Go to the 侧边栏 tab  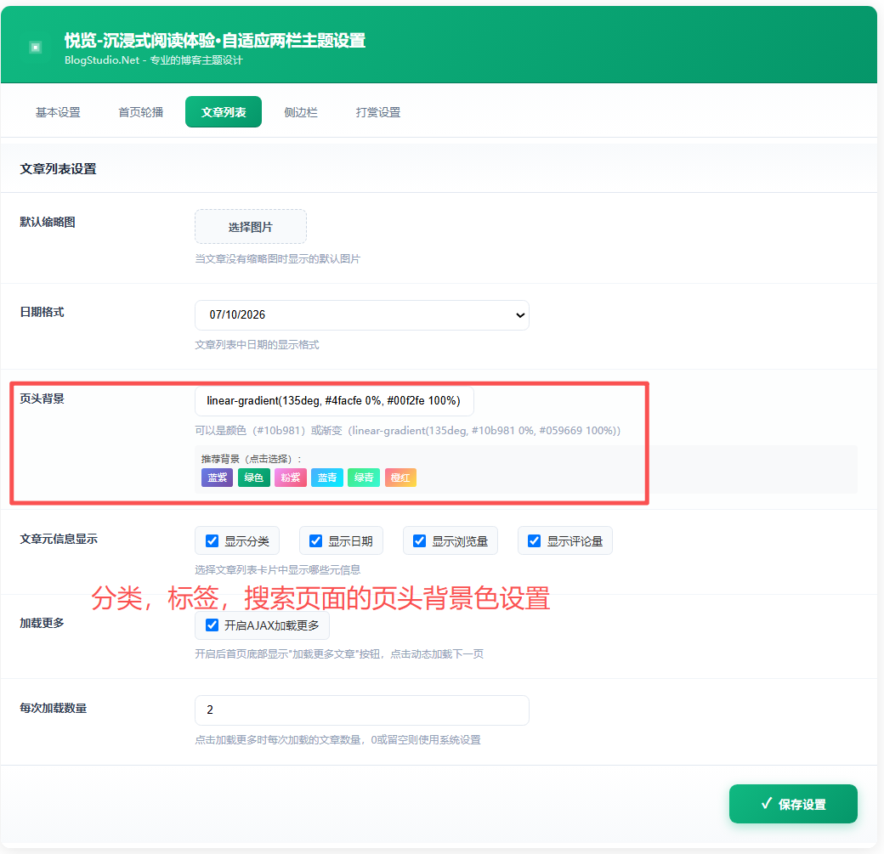[301, 112]
